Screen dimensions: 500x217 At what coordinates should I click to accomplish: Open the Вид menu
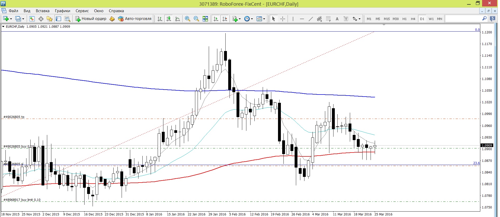point(27,11)
